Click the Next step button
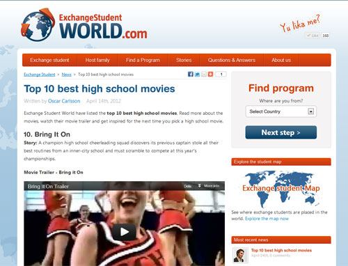Screen dimensions: 348x266 click(281, 132)
